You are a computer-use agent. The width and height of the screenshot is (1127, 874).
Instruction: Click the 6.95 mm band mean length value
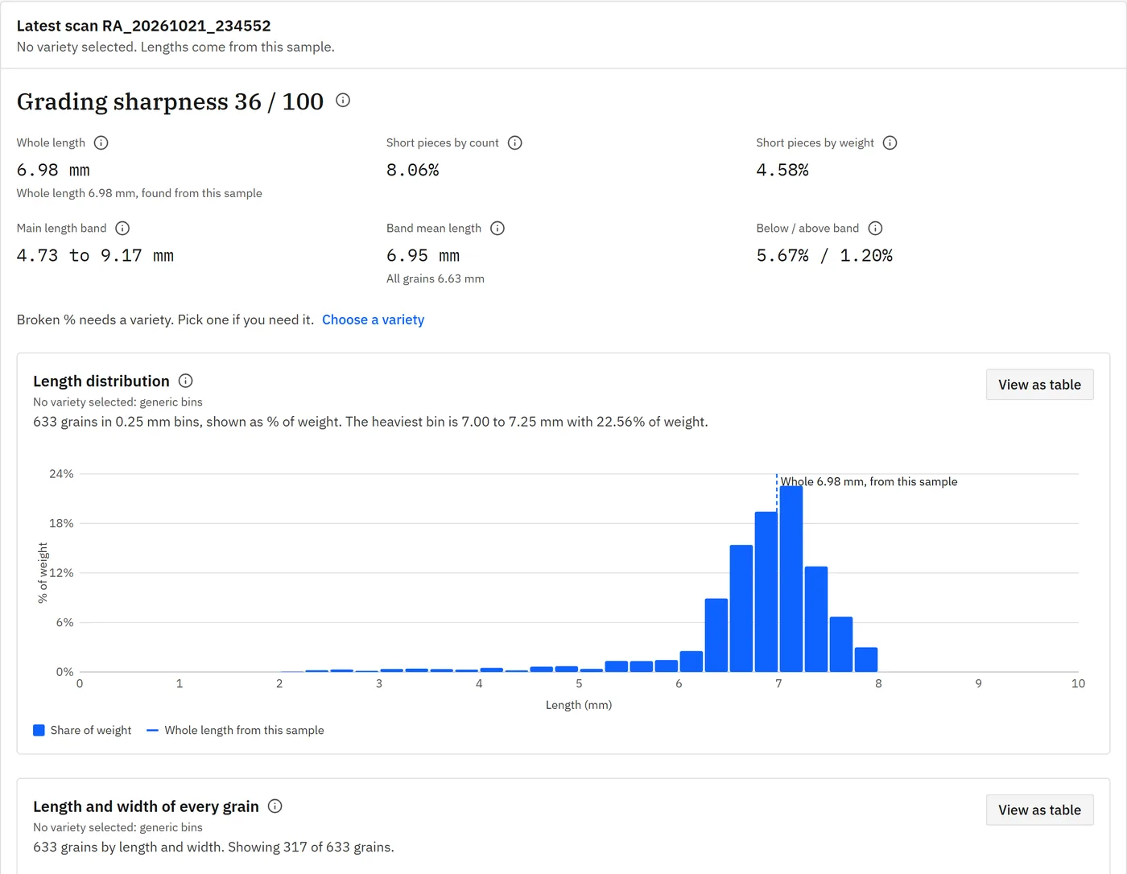423,255
